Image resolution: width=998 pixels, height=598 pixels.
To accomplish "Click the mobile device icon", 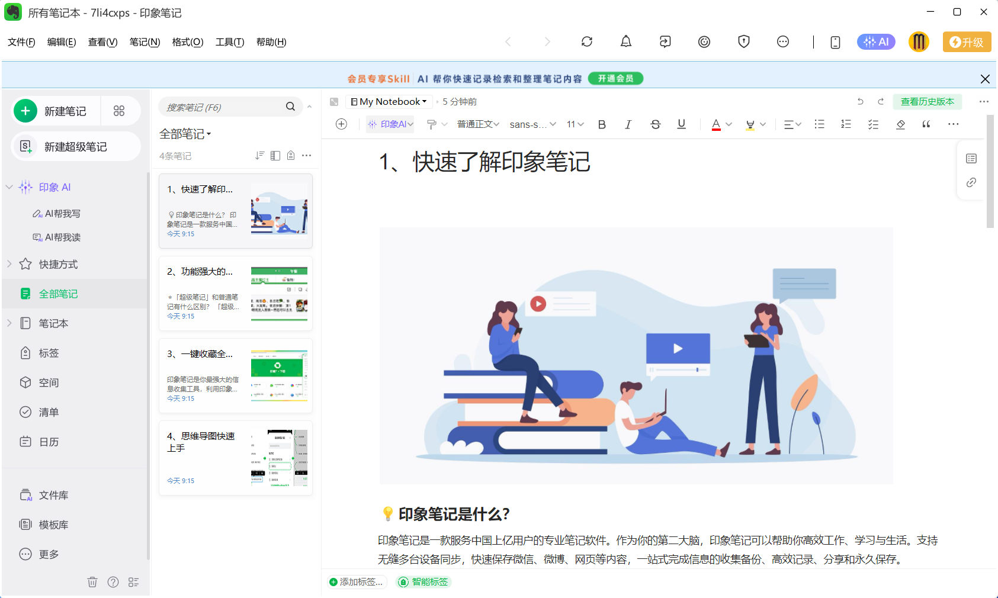I will [x=835, y=42].
